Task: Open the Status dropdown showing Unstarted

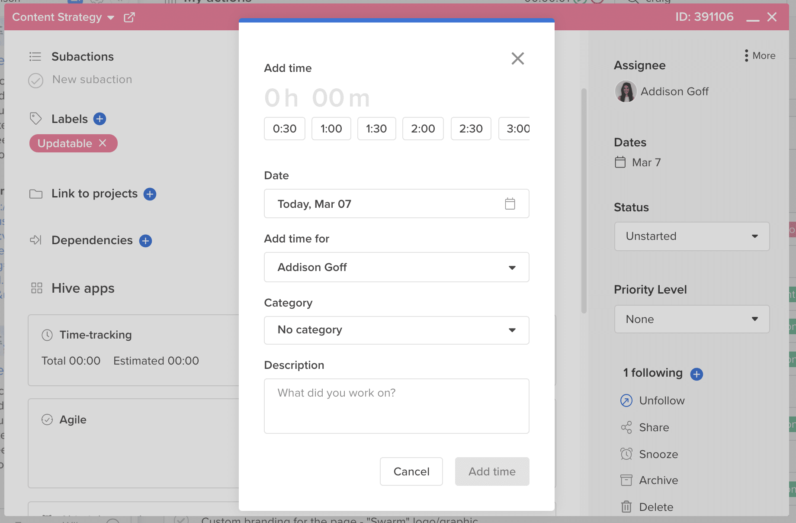Action: coord(691,236)
